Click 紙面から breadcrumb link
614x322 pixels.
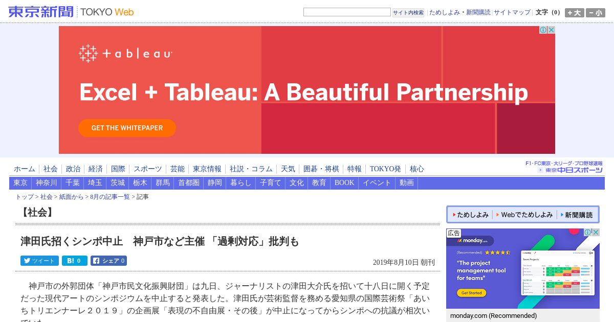pos(71,197)
